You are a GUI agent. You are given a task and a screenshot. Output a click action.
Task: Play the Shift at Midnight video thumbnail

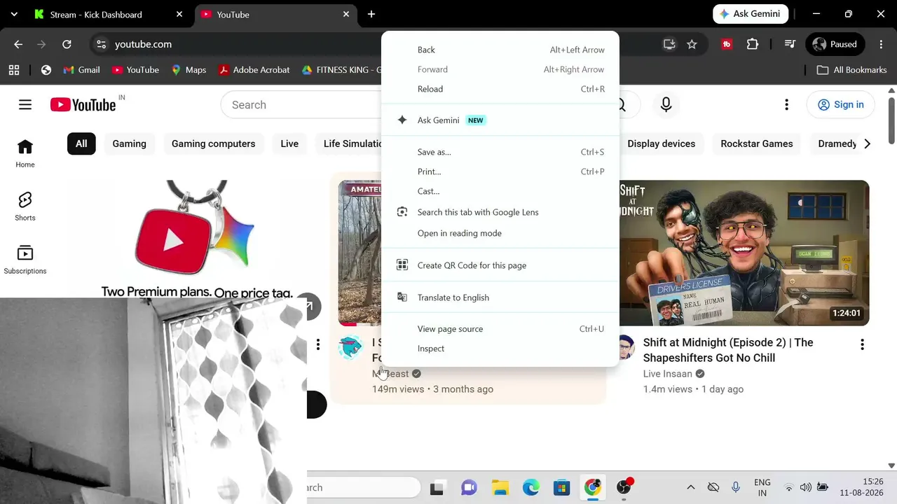click(x=744, y=253)
